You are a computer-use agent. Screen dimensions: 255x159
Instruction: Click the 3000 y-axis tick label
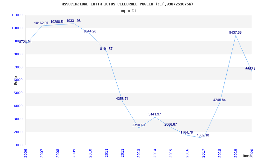(18, 119)
